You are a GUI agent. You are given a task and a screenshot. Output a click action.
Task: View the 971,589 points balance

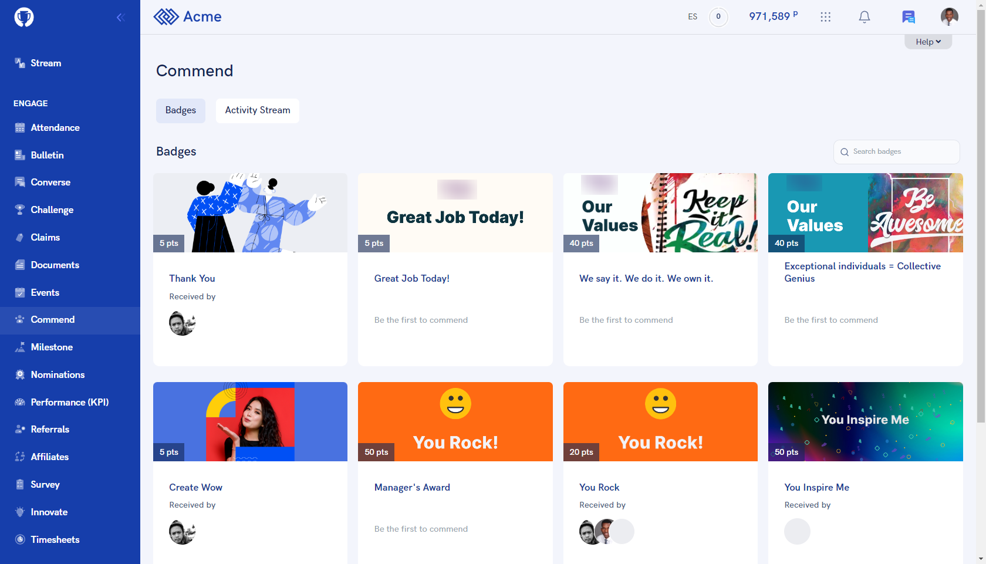point(773,16)
